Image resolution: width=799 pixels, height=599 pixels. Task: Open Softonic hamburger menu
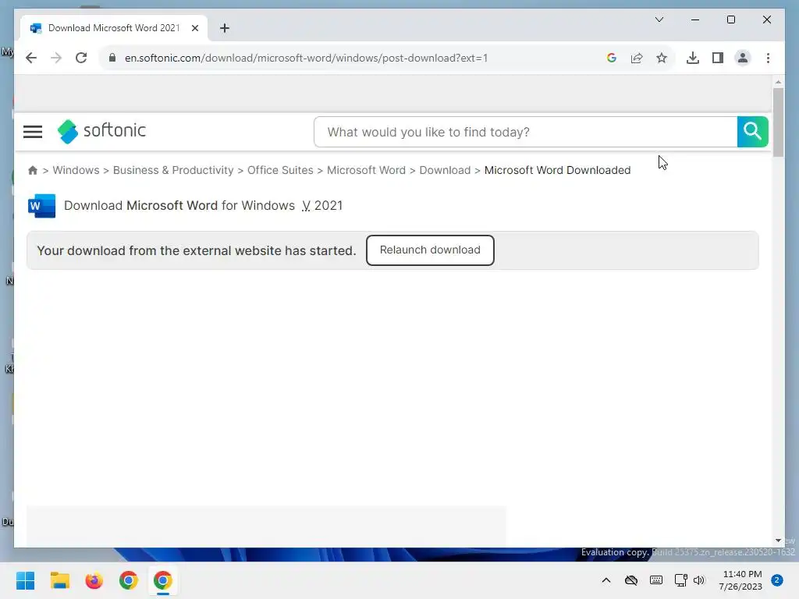[33, 132]
